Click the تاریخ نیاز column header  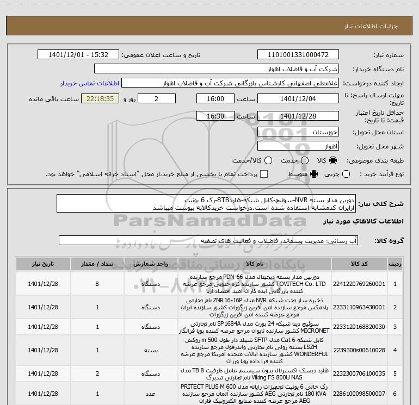(43, 264)
